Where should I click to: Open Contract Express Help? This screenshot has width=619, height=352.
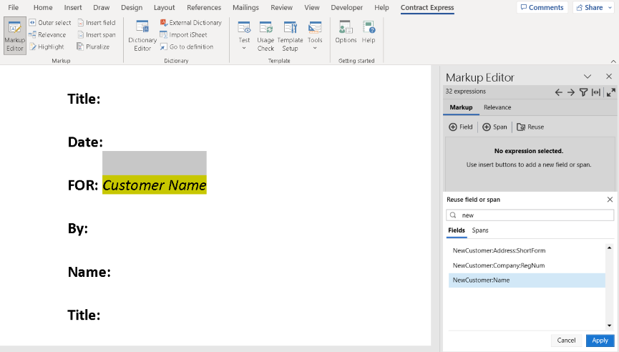point(369,33)
